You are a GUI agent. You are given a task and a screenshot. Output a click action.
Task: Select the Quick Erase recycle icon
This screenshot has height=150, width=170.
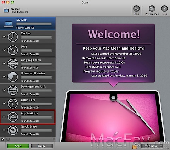point(13,130)
